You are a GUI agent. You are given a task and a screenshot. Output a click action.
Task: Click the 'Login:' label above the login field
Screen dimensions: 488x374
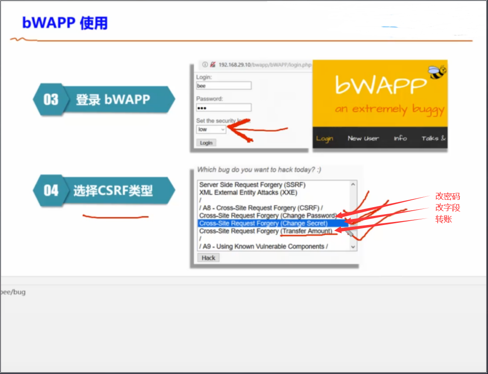204,77
